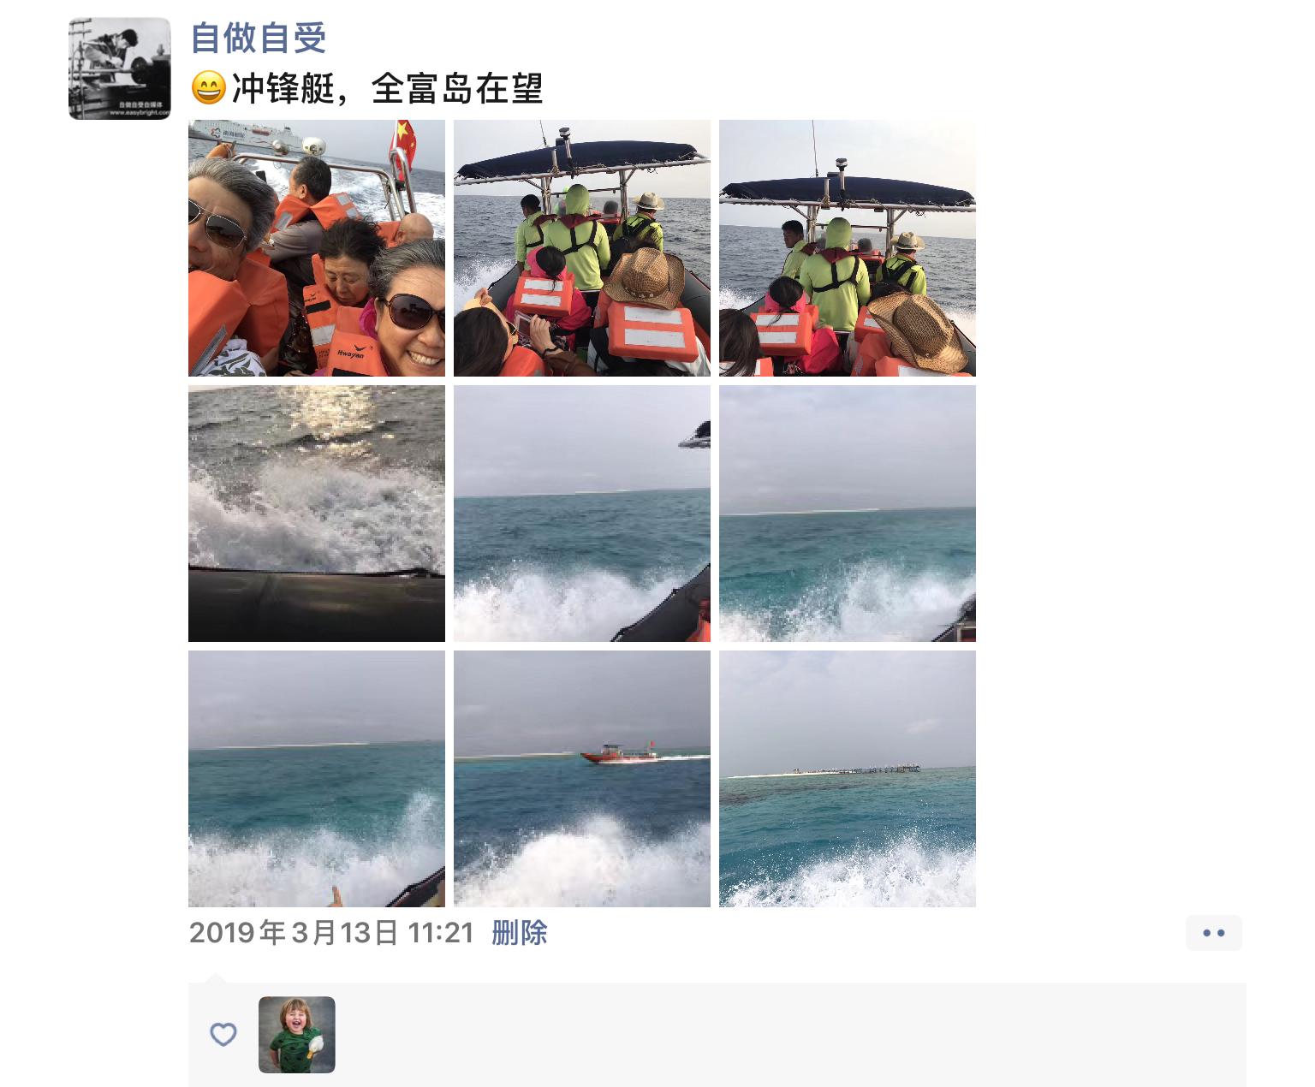Image resolution: width=1315 pixels, height=1087 pixels.
Task: Open the poster's black-and-white profile avatar
Action: (120, 68)
